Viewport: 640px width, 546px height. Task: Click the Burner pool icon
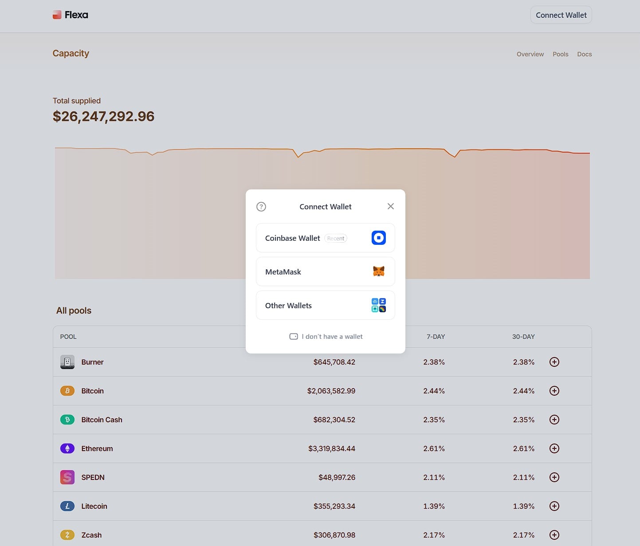67,362
